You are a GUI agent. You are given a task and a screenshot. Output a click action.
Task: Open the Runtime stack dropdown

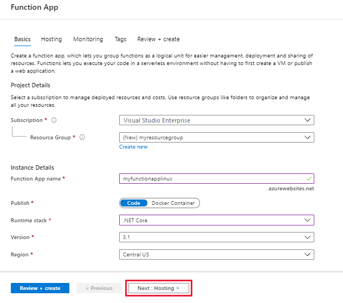[x=216, y=221]
